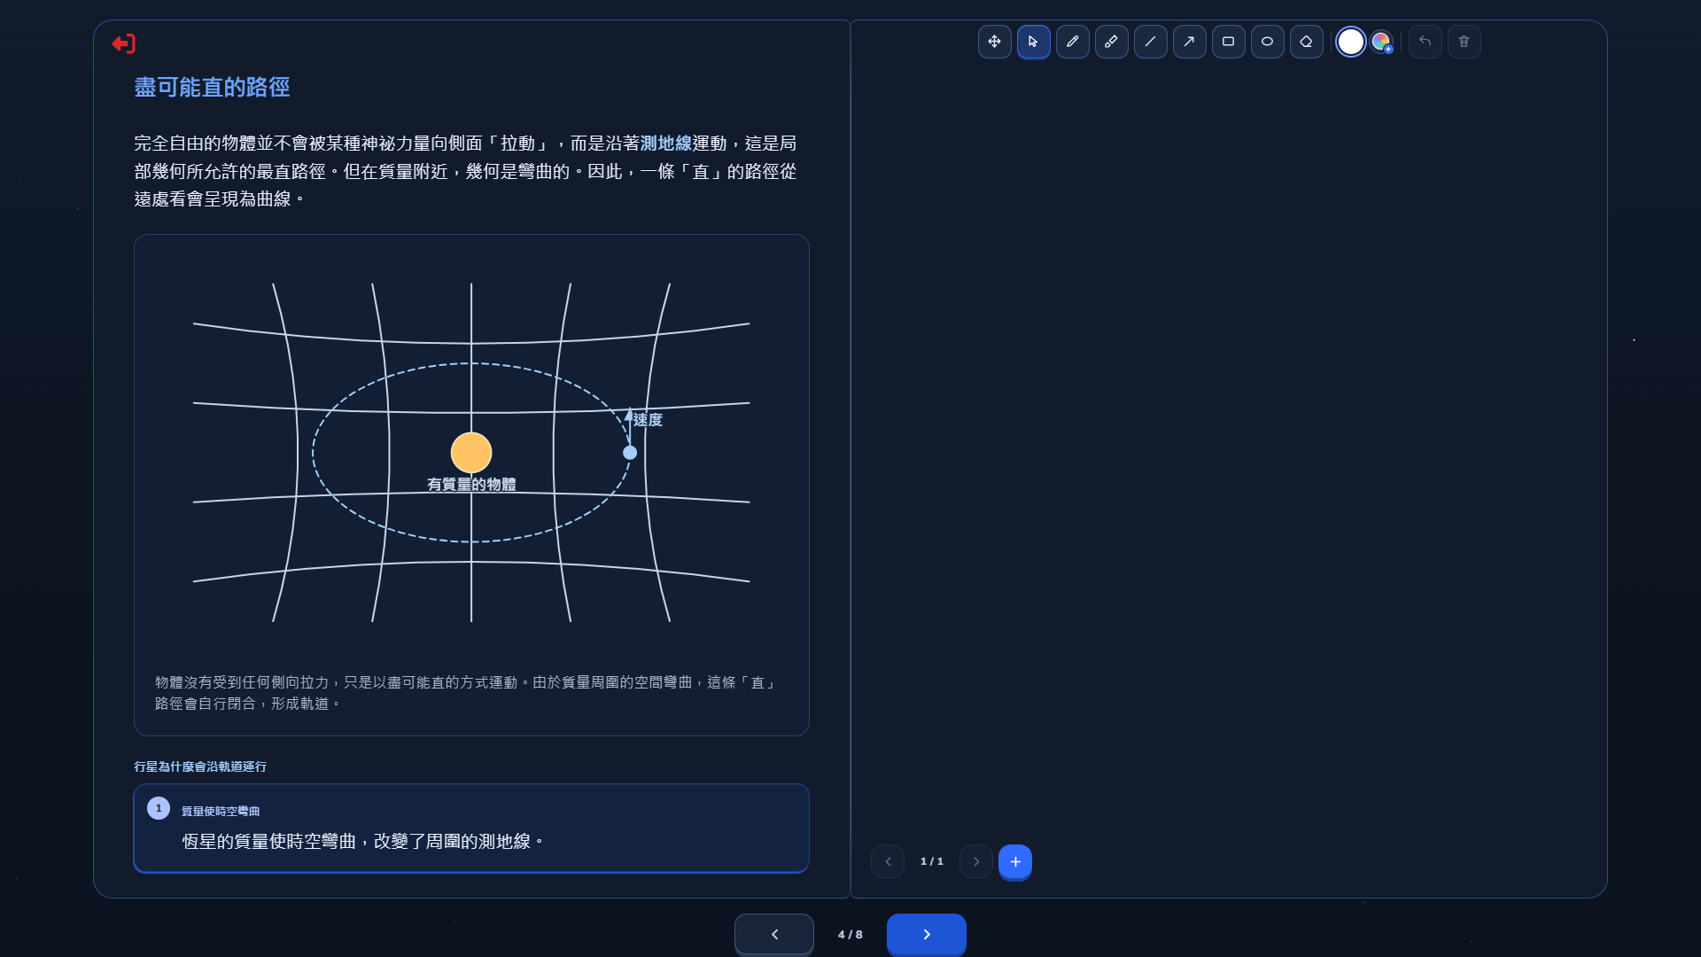This screenshot has height=957, width=1701.
Task: Click the undo arrow button
Action: (1425, 42)
